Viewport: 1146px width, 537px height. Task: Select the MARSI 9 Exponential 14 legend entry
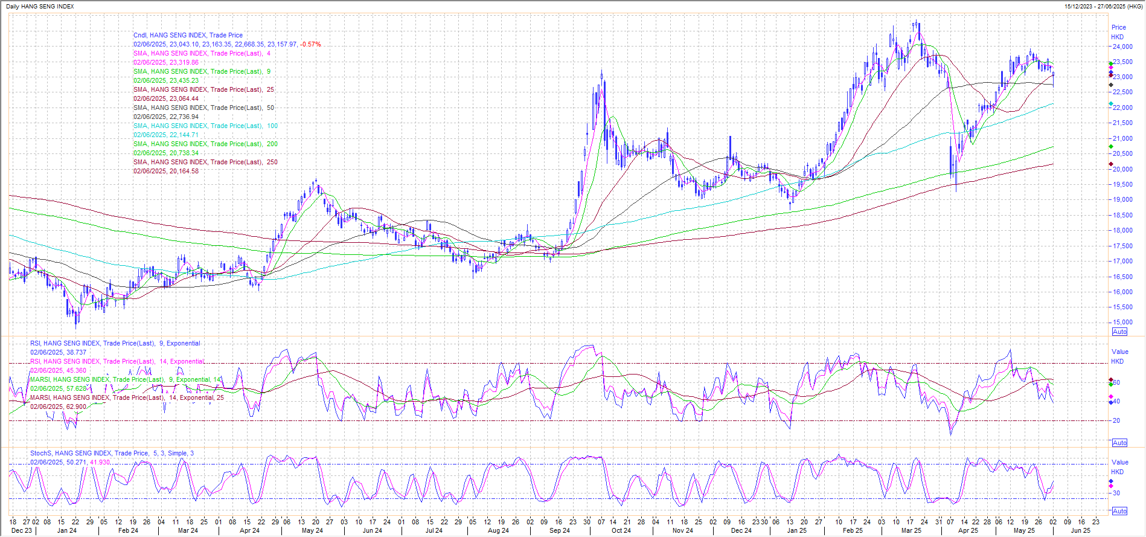pos(126,379)
